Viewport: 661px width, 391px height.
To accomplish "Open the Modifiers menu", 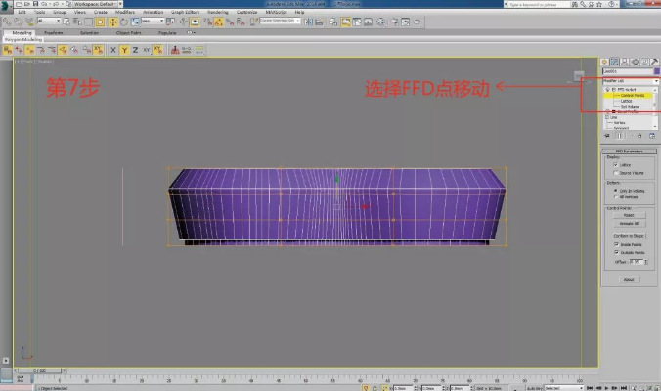I will (125, 12).
